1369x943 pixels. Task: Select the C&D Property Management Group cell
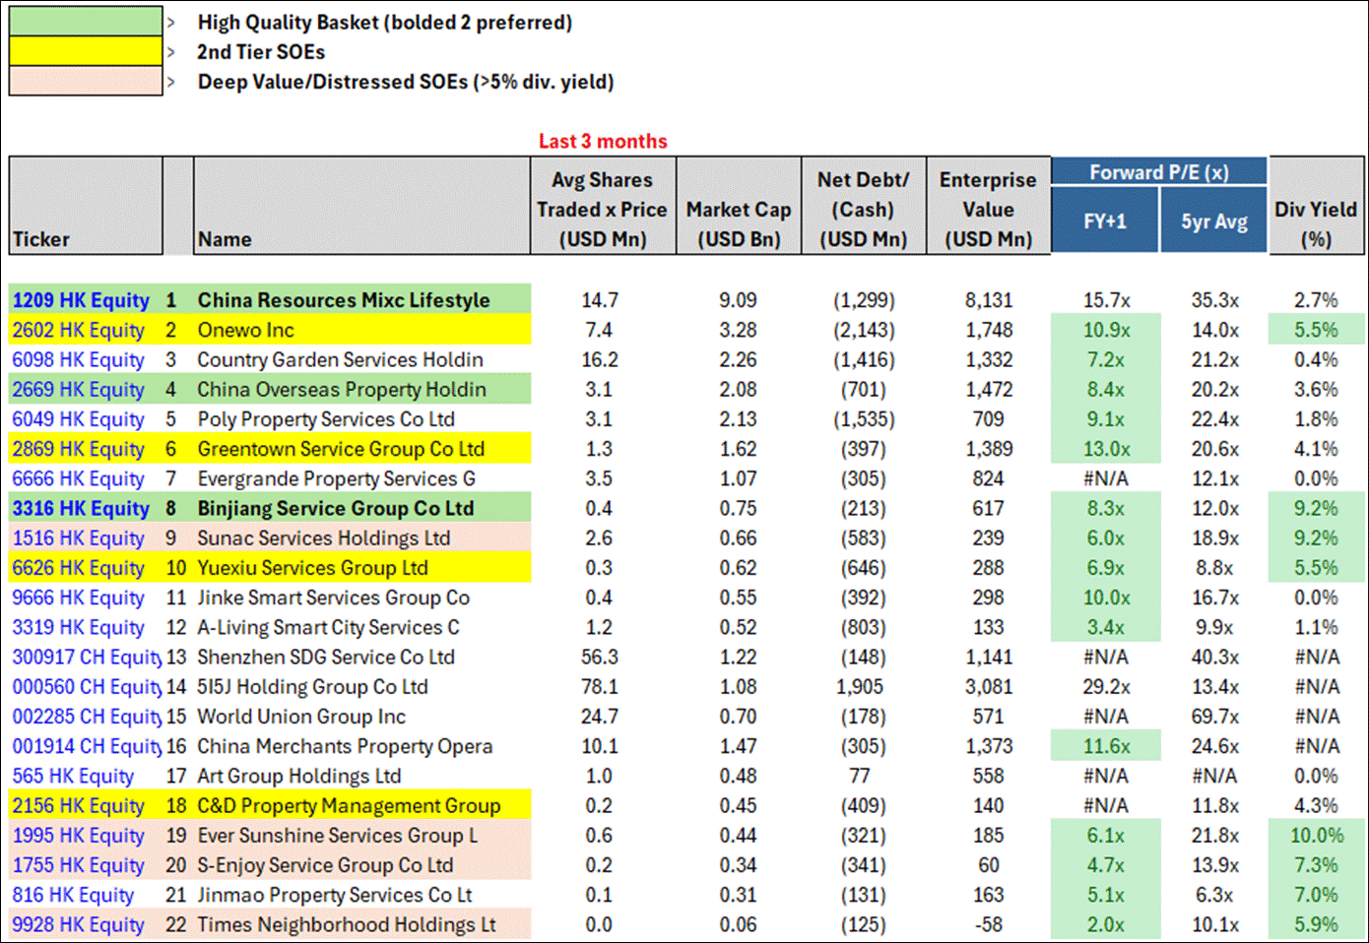(361, 805)
